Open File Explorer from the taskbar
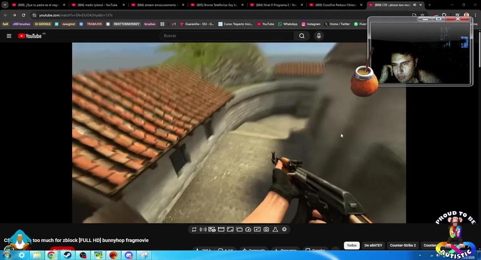This screenshot has height=260, width=481. [x=37, y=255]
